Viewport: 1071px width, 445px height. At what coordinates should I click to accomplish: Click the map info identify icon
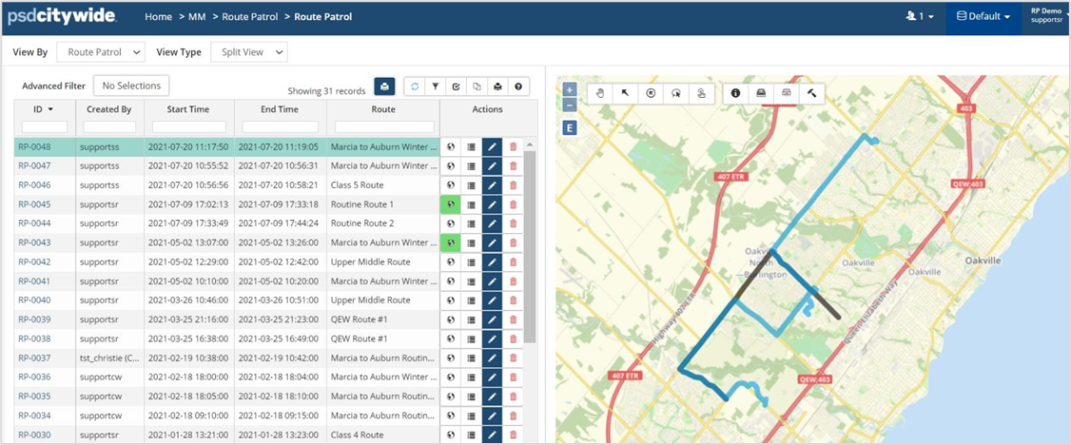coord(736,93)
